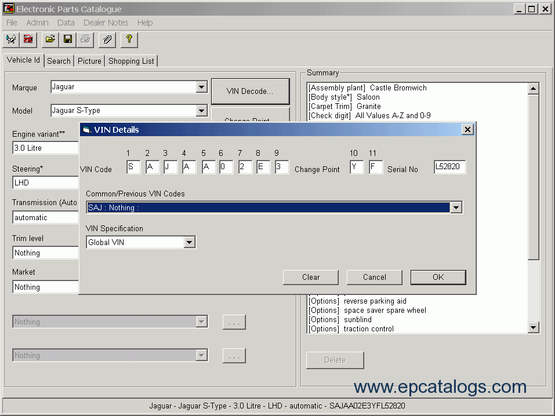
Task: Click the Summary list scrollbar thumb
Action: [533, 177]
